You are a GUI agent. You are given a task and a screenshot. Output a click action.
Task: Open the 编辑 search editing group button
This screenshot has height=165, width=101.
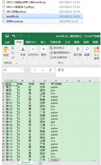[x=87, y=52]
